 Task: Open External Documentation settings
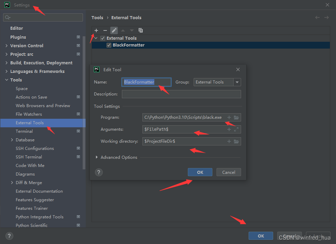(x=39, y=191)
